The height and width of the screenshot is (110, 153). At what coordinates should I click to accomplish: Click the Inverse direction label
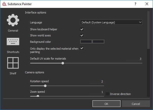click(x=120, y=94)
